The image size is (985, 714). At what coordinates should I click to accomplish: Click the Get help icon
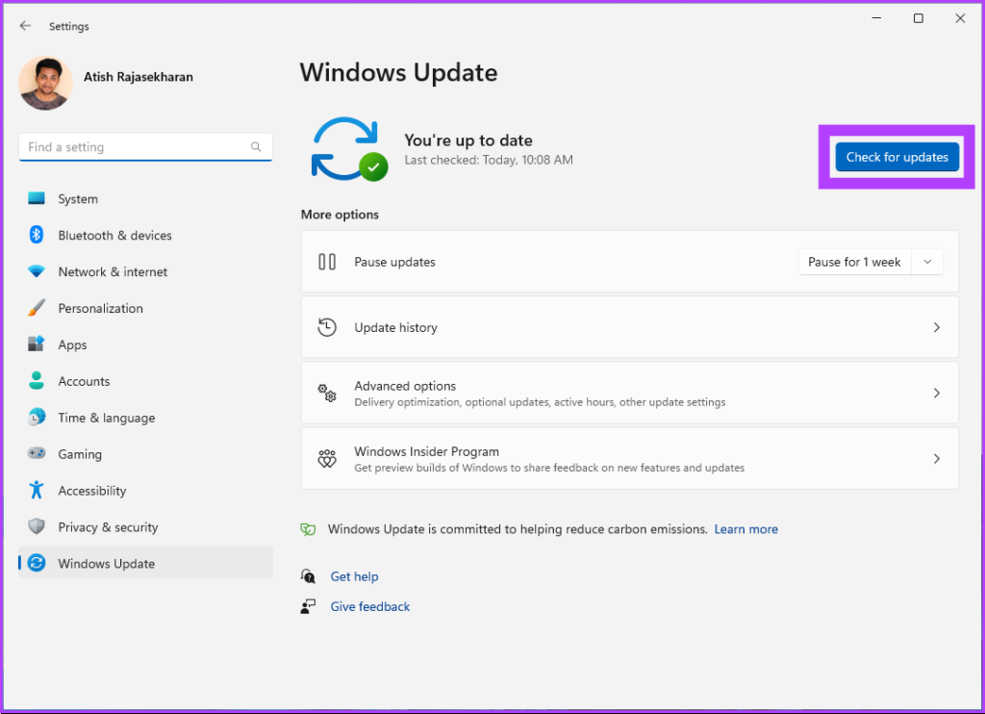coord(308,575)
